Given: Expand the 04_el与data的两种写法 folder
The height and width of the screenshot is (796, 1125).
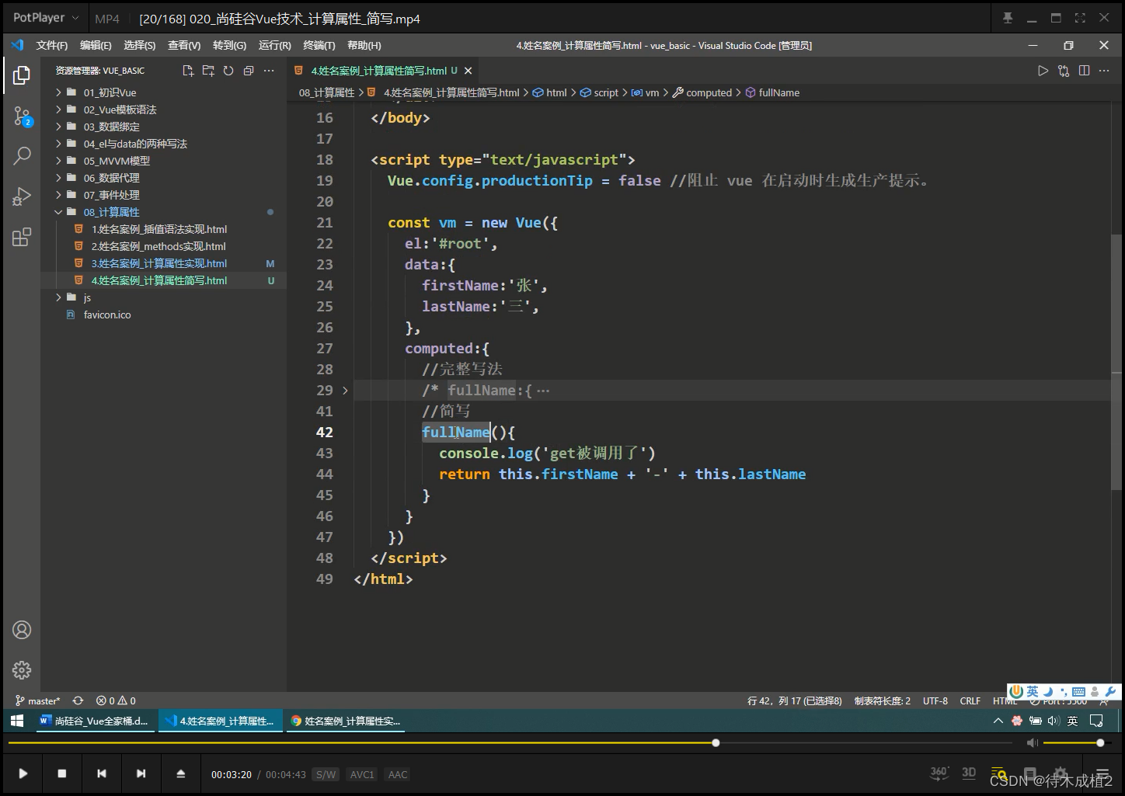Looking at the screenshot, I should [x=135, y=144].
